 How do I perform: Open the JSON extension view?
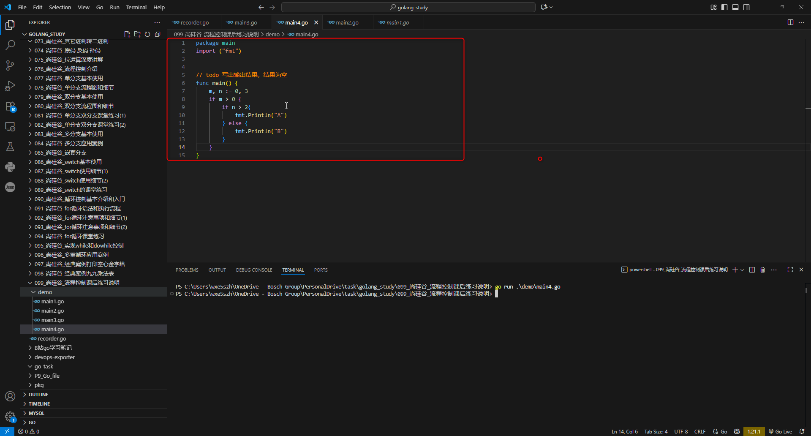[x=10, y=187]
